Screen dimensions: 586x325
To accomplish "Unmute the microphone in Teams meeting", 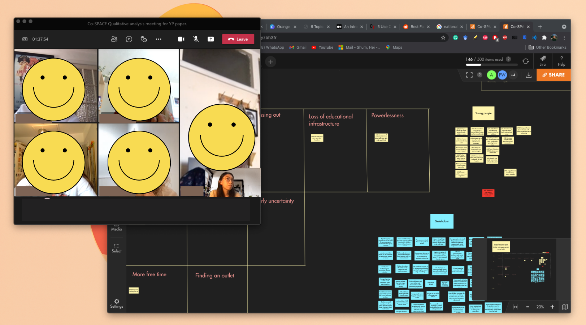I will [196, 39].
